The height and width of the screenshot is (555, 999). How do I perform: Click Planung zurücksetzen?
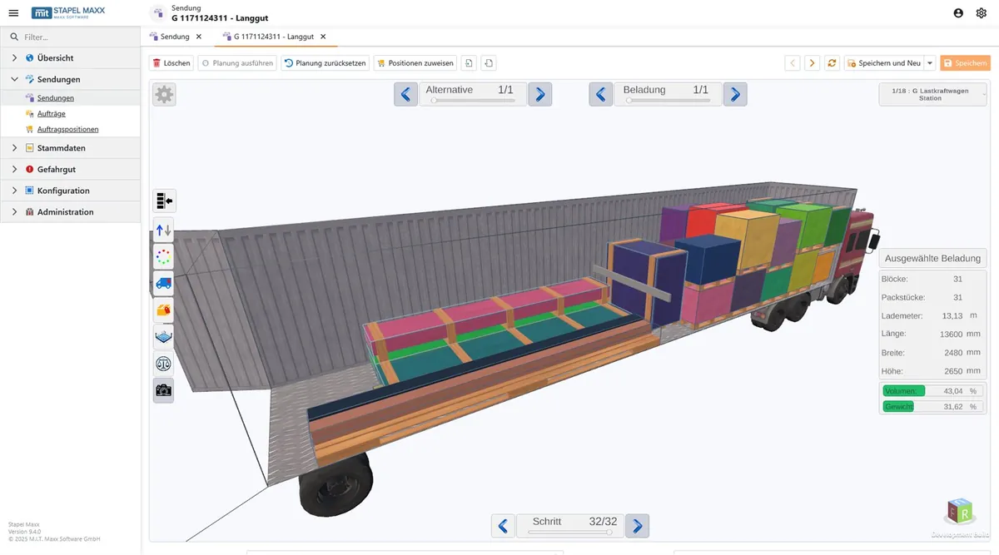[326, 63]
